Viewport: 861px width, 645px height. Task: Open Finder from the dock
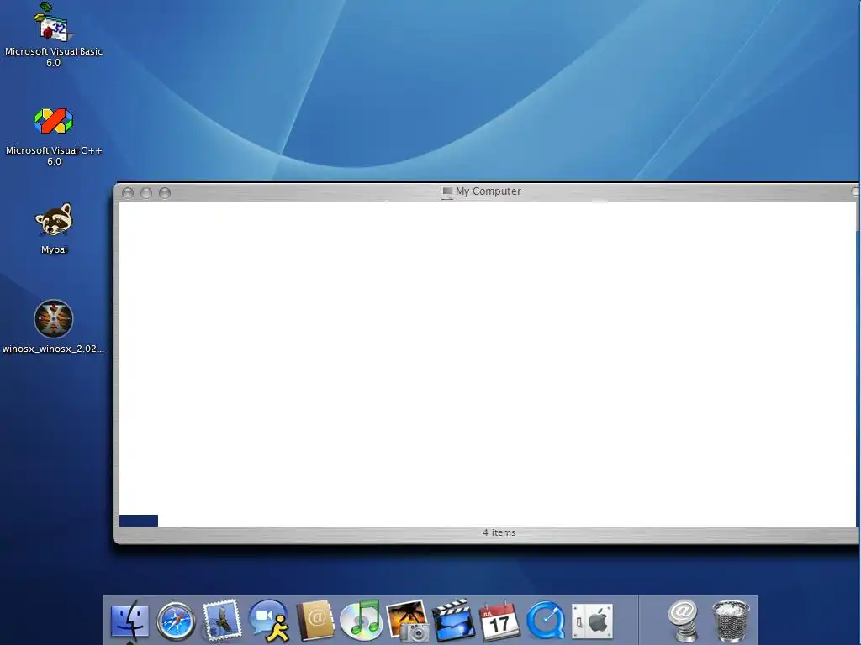pos(129,621)
